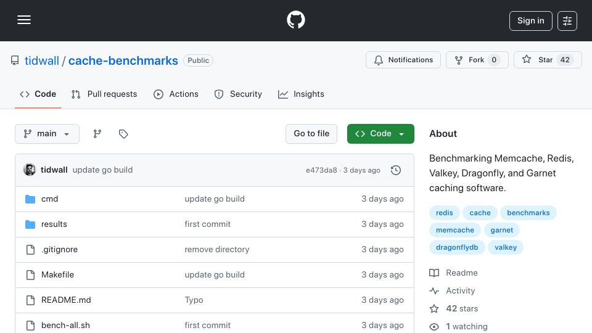Switch to the Actions tab
The width and height of the screenshot is (592, 333).
point(176,94)
